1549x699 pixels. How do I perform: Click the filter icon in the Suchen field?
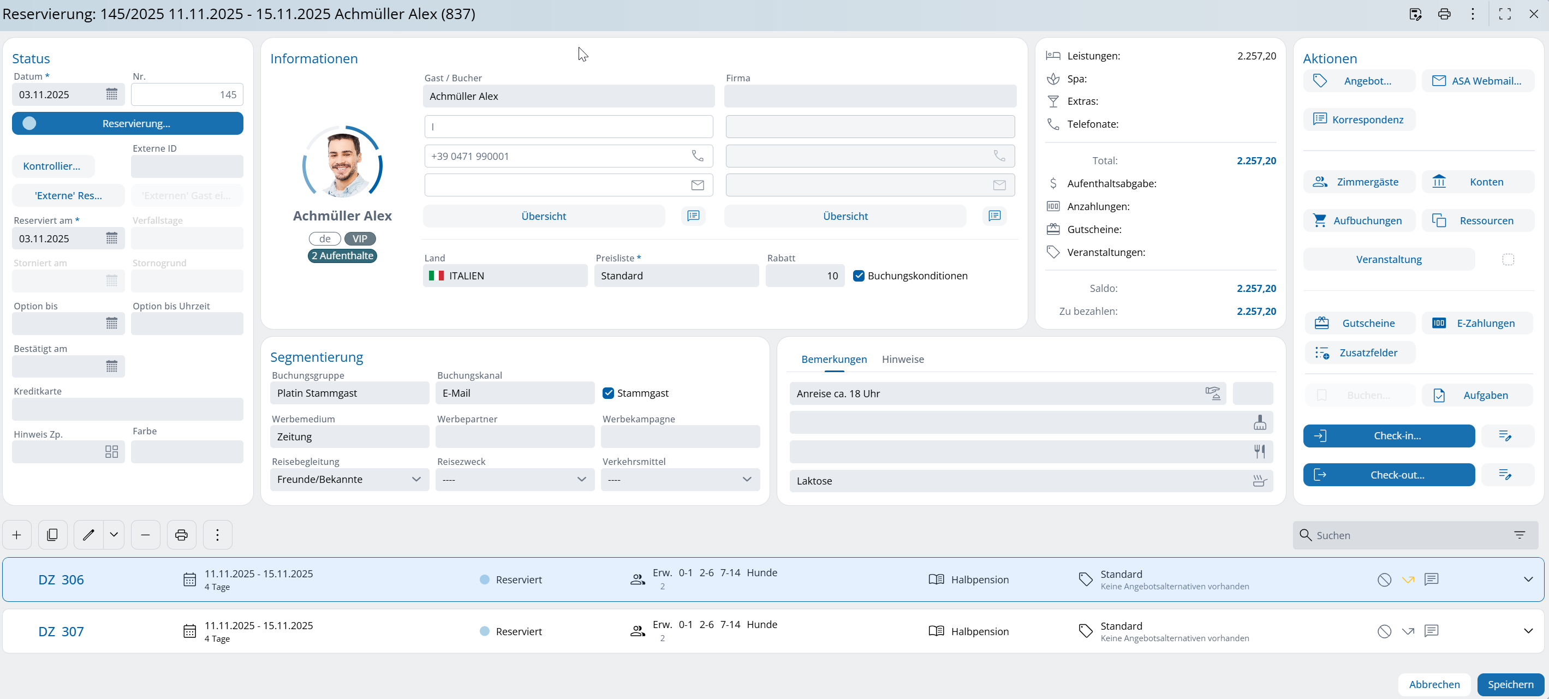click(x=1520, y=535)
